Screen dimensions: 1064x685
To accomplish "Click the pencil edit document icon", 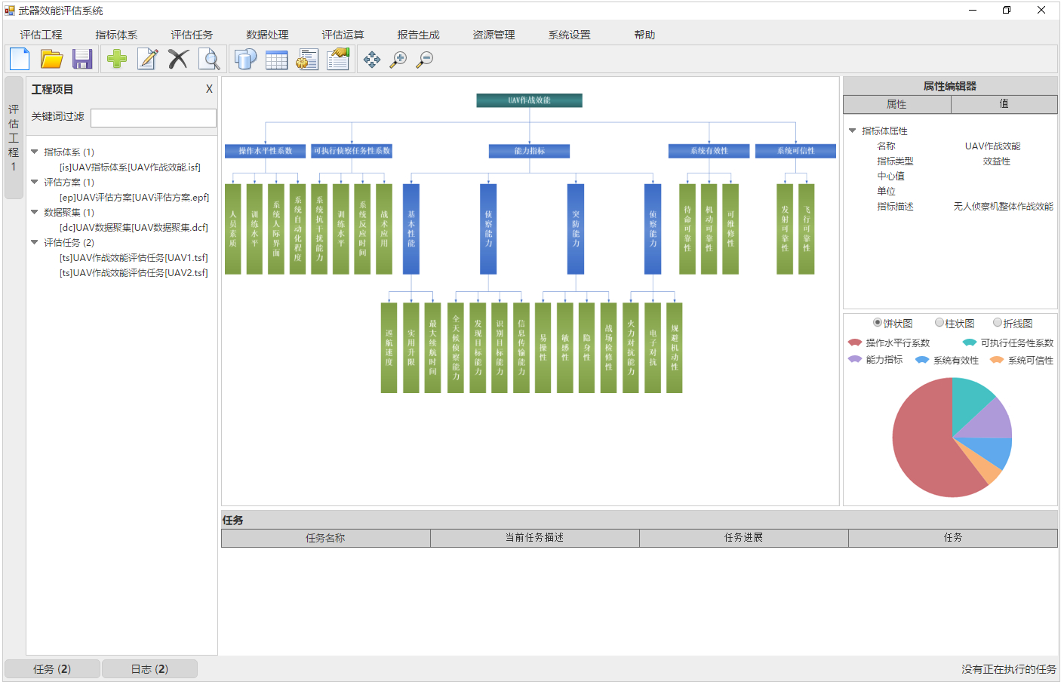I will pos(148,59).
